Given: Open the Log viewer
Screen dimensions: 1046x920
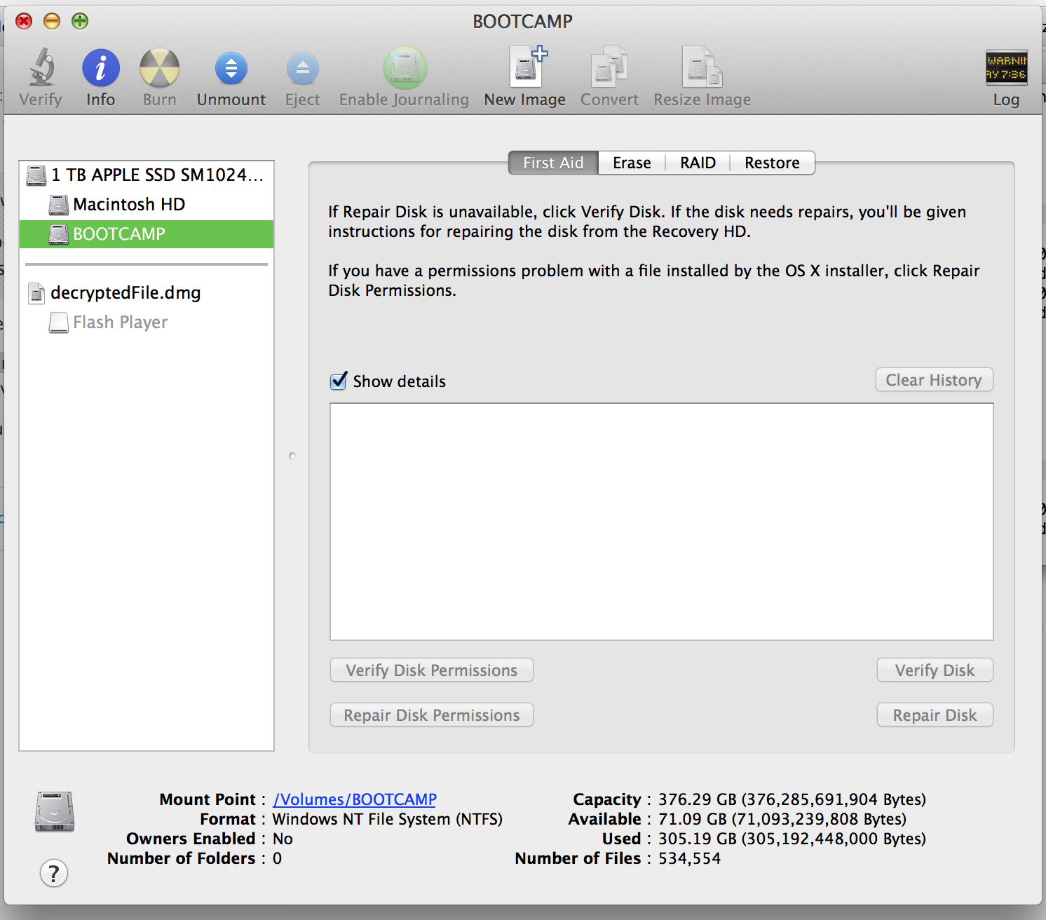Looking at the screenshot, I should tap(1006, 68).
